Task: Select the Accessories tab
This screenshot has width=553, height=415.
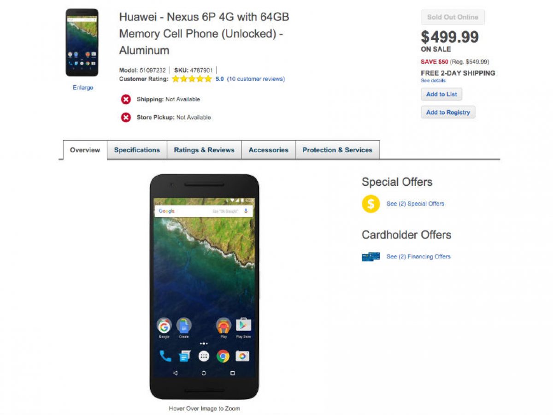Action: pyautogui.click(x=268, y=150)
